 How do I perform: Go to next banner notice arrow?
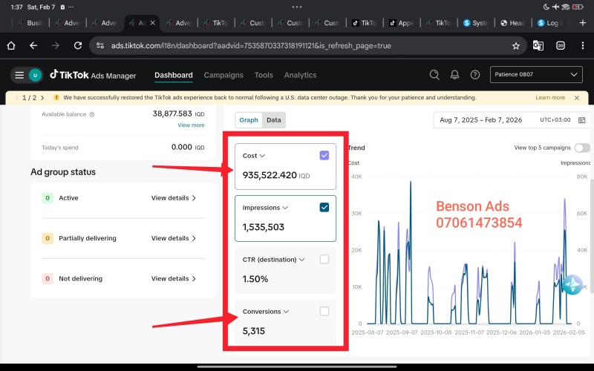point(42,98)
